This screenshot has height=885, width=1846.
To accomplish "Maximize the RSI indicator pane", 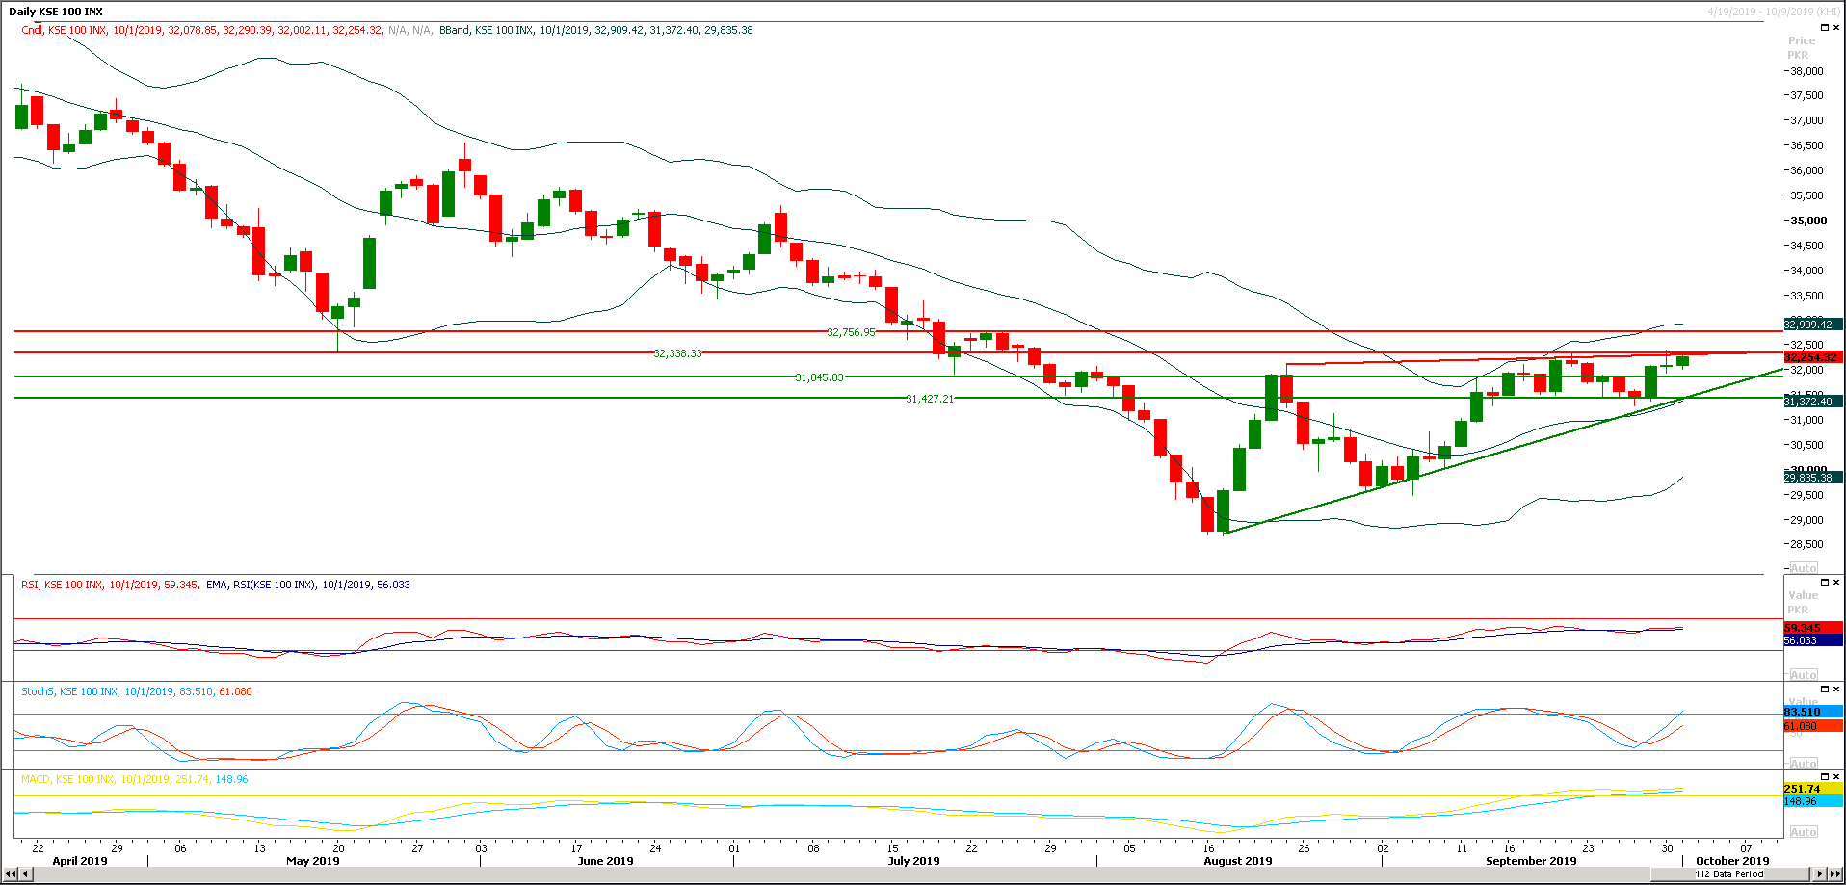I will point(1826,582).
